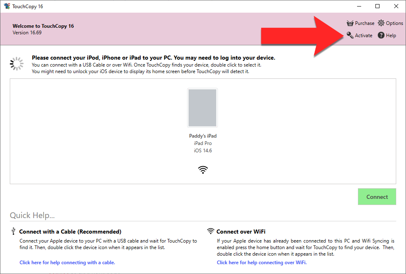Screen dimensions: 406x274
Task: Click the TouchCopy app icon in title bar
Action: pyautogui.click(x=7, y=6)
